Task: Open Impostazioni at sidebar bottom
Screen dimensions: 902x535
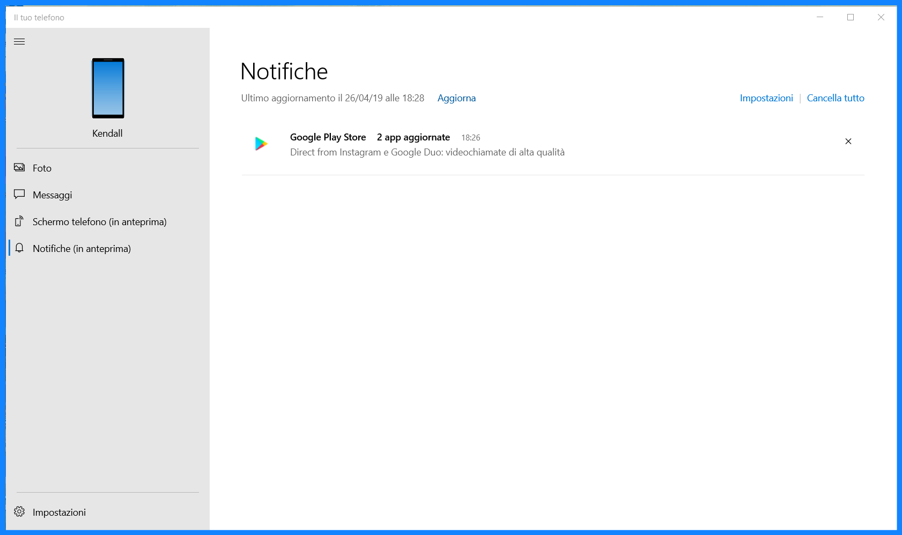Action: pos(107,512)
